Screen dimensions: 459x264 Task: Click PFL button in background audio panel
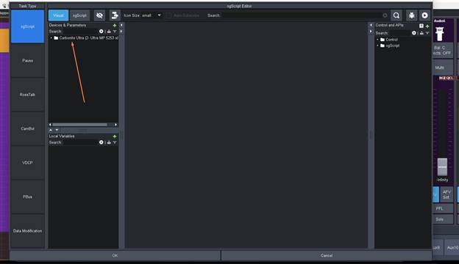(443, 208)
